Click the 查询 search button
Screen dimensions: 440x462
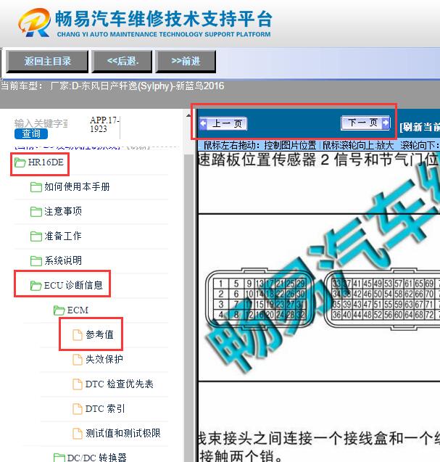pos(31,133)
